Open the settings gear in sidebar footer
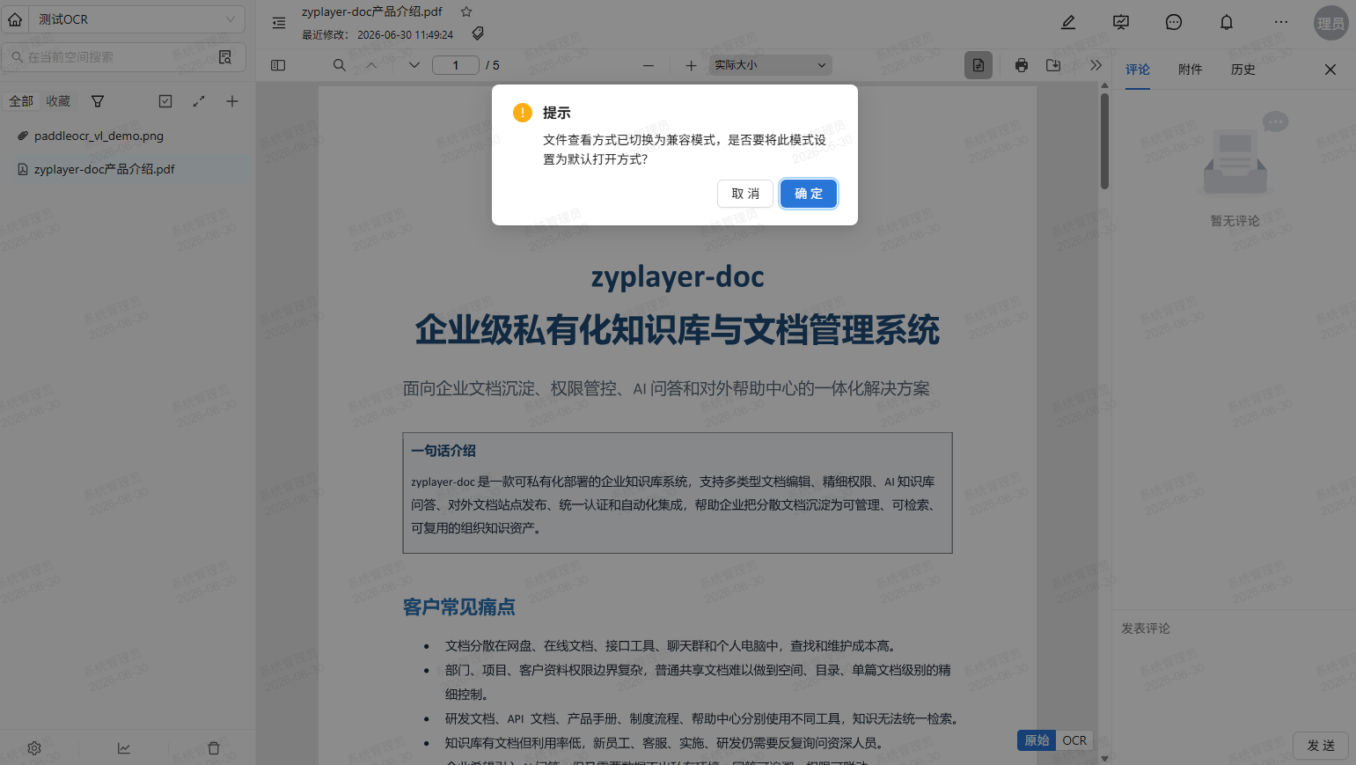 pyautogui.click(x=34, y=748)
